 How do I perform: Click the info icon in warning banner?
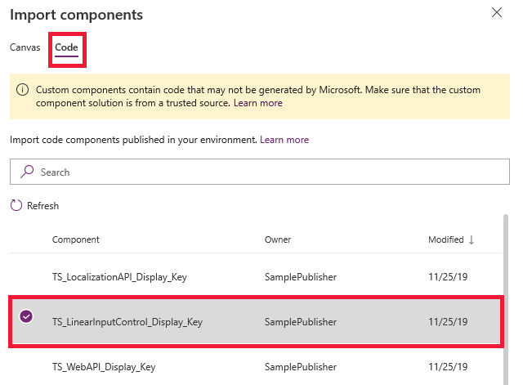pos(22,90)
